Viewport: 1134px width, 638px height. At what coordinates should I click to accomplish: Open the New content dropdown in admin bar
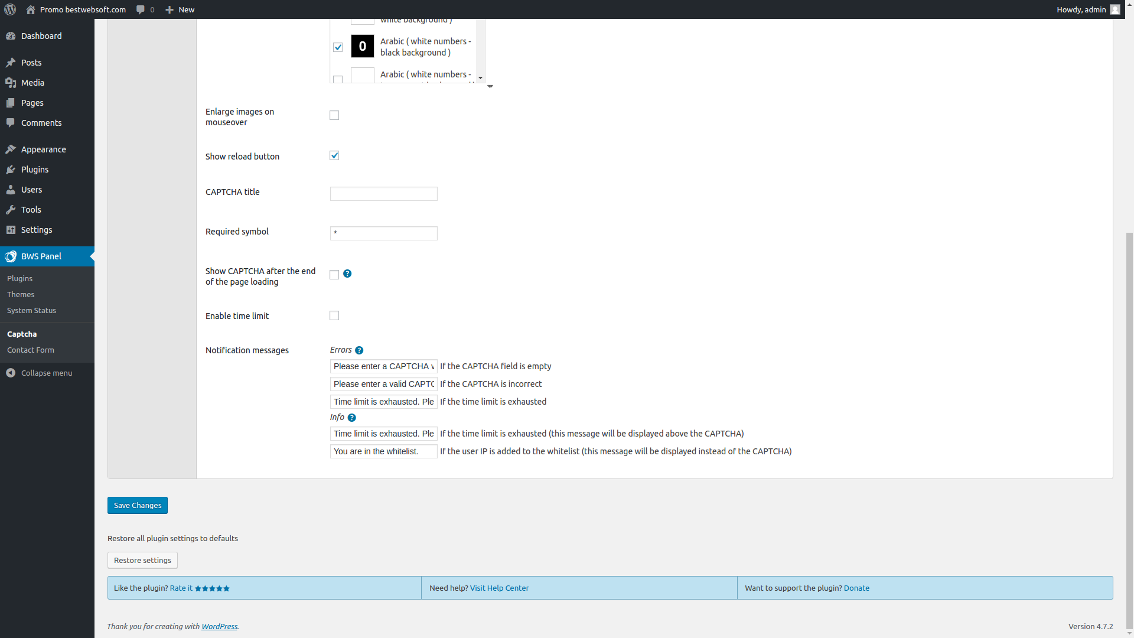(180, 9)
